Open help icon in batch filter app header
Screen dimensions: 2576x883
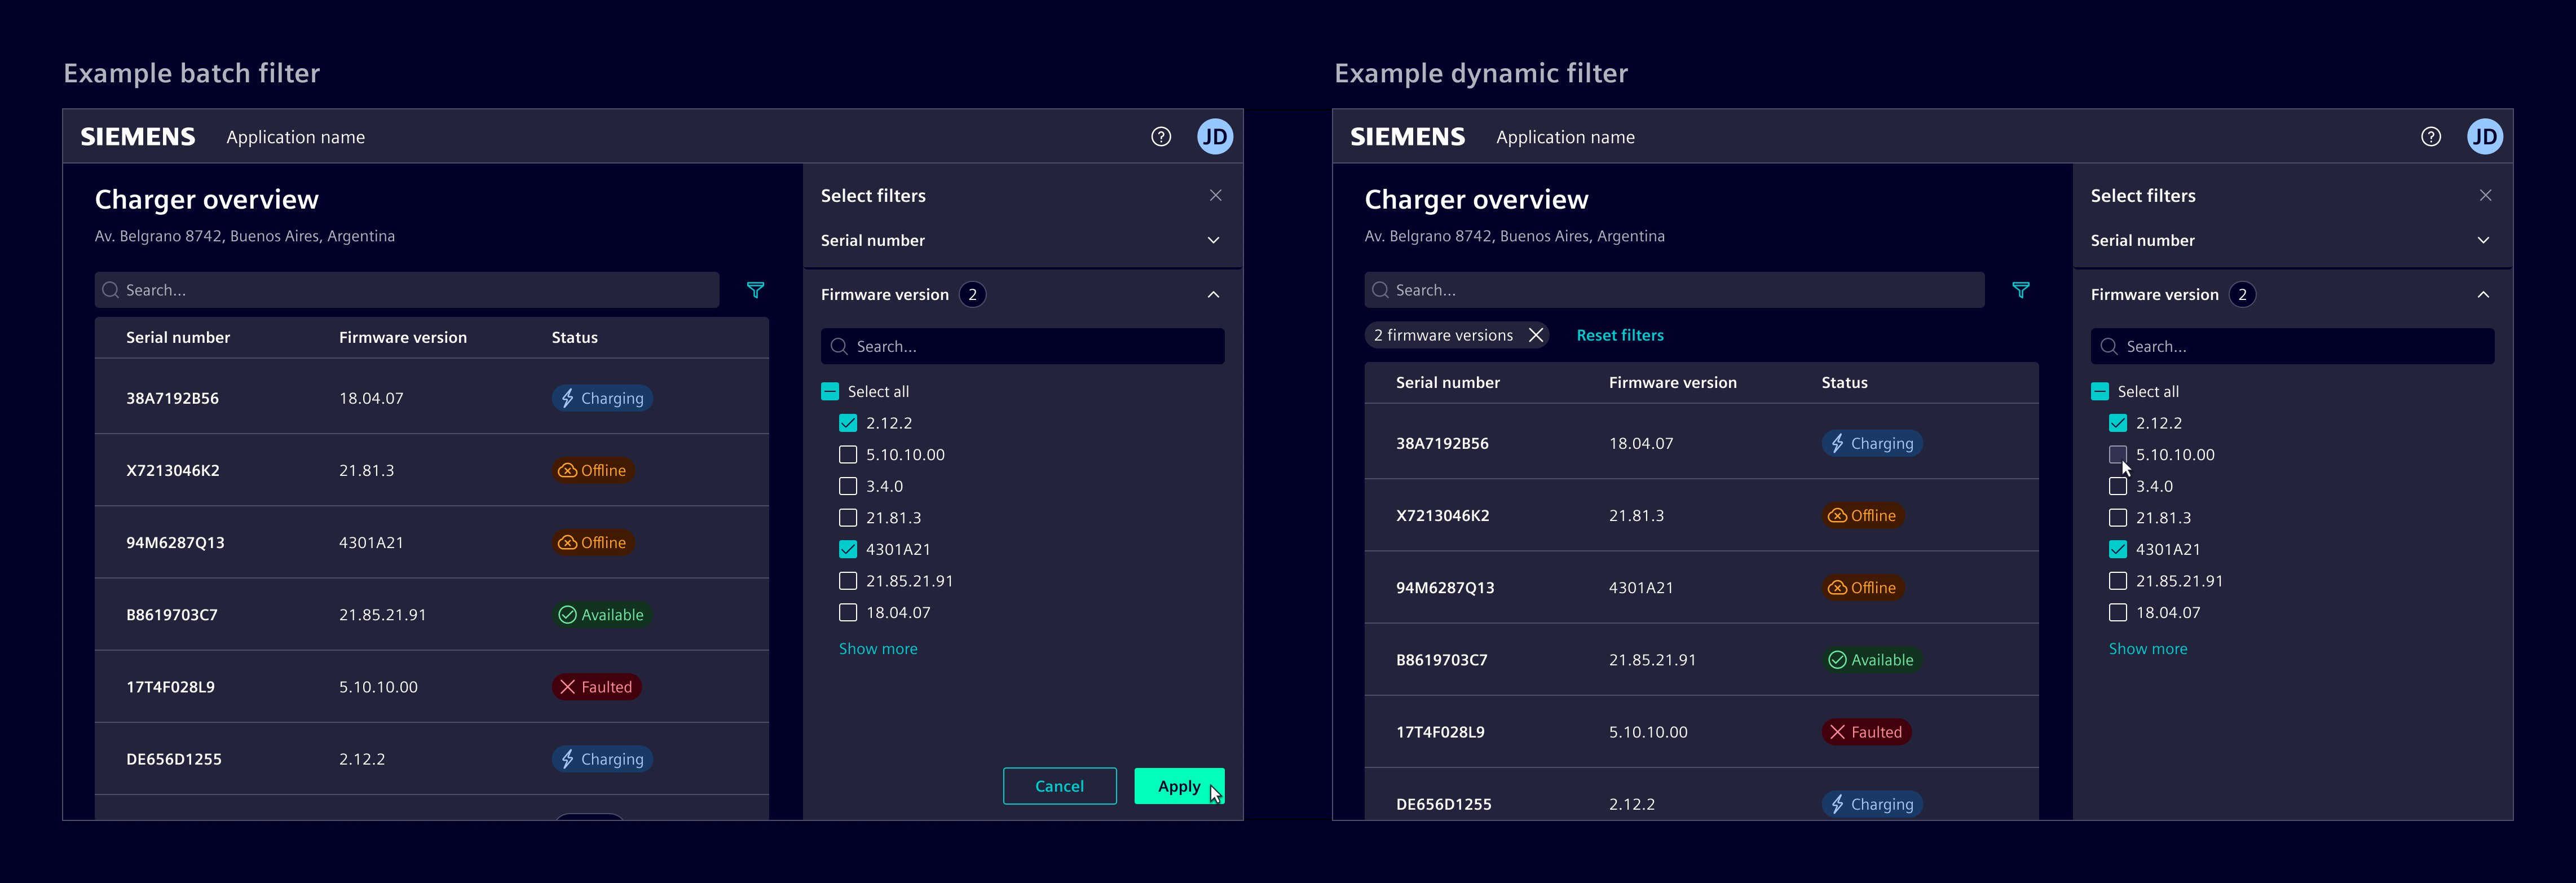[x=1160, y=137]
